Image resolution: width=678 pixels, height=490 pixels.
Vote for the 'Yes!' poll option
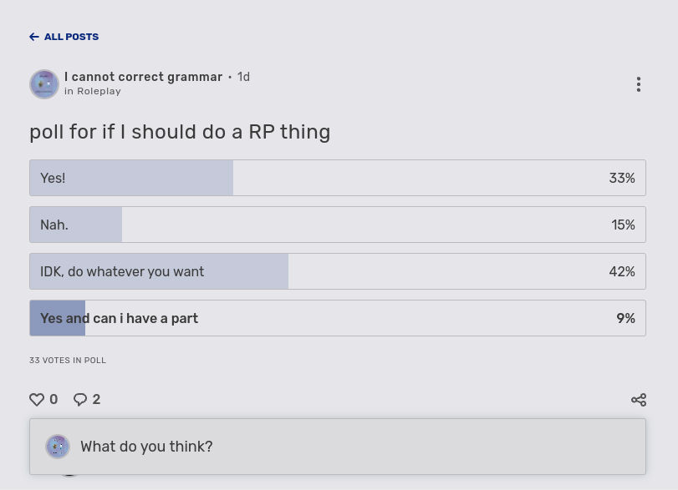pos(337,178)
